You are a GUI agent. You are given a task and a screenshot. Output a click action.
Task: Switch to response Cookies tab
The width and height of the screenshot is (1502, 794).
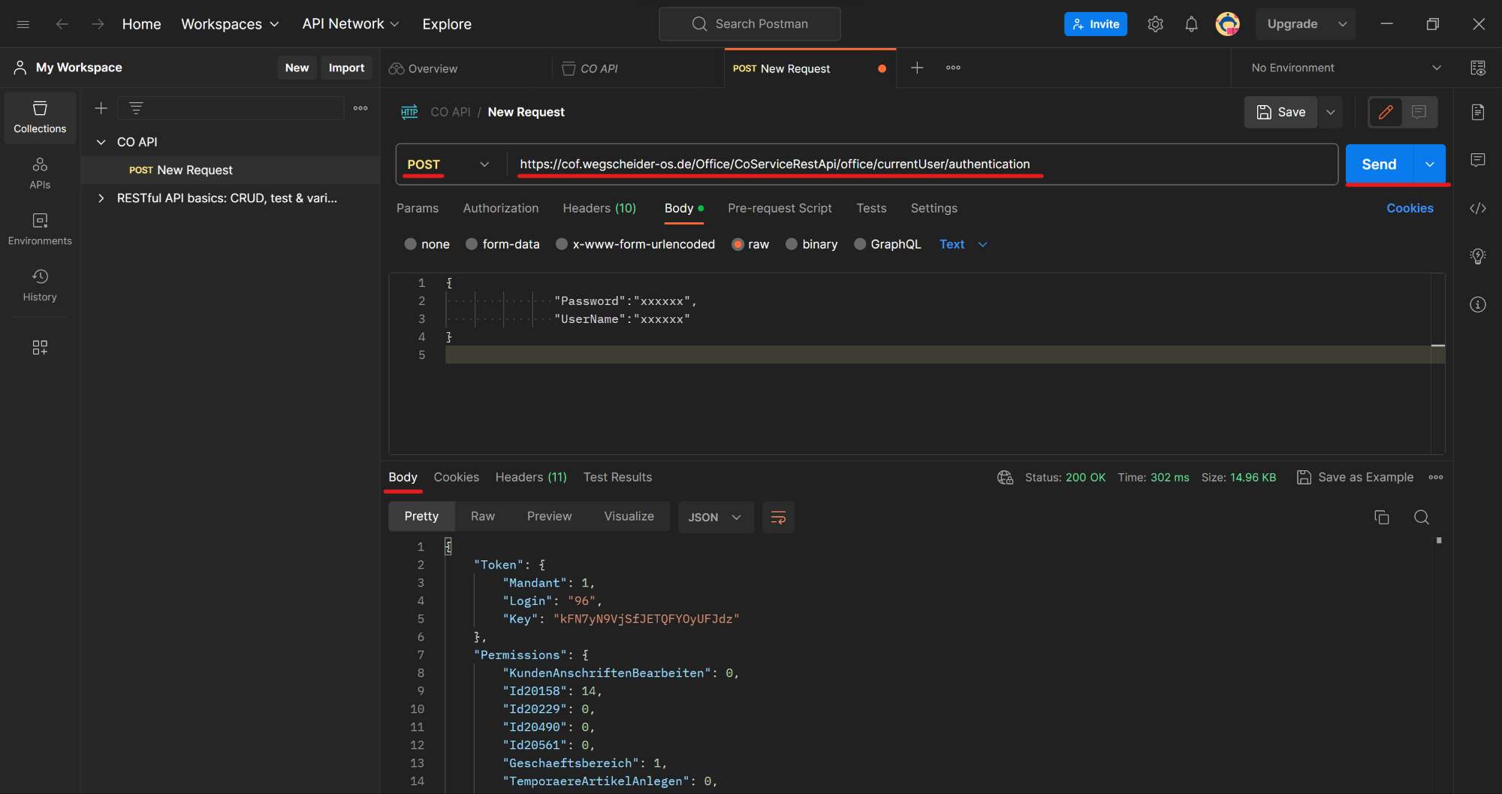[456, 477]
